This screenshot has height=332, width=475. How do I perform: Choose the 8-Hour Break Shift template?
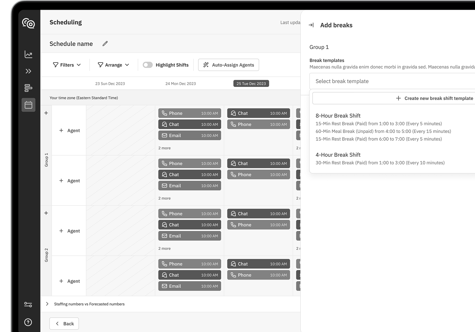pyautogui.click(x=338, y=116)
